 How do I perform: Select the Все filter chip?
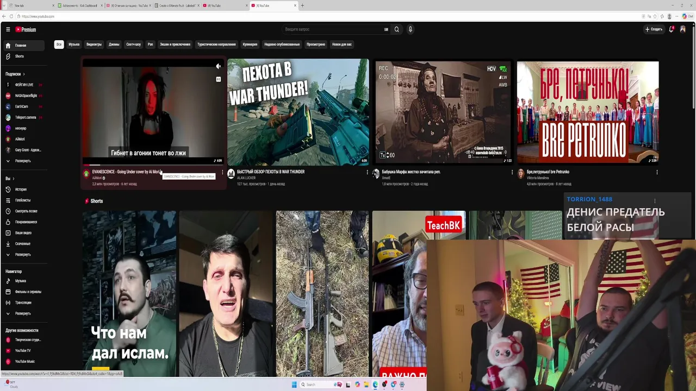(59, 45)
